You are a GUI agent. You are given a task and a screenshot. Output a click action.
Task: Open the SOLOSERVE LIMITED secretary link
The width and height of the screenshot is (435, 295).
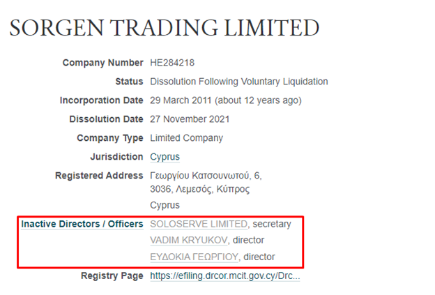pyautogui.click(x=199, y=224)
